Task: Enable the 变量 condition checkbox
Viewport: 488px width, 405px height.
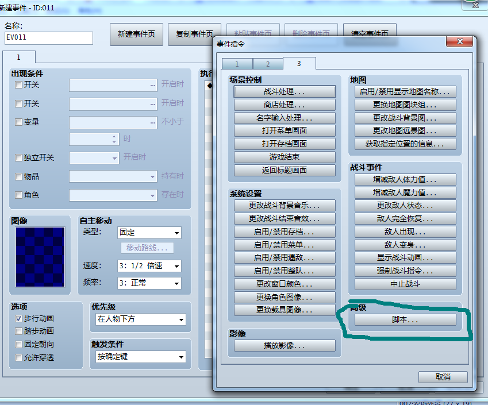Action: [18, 122]
